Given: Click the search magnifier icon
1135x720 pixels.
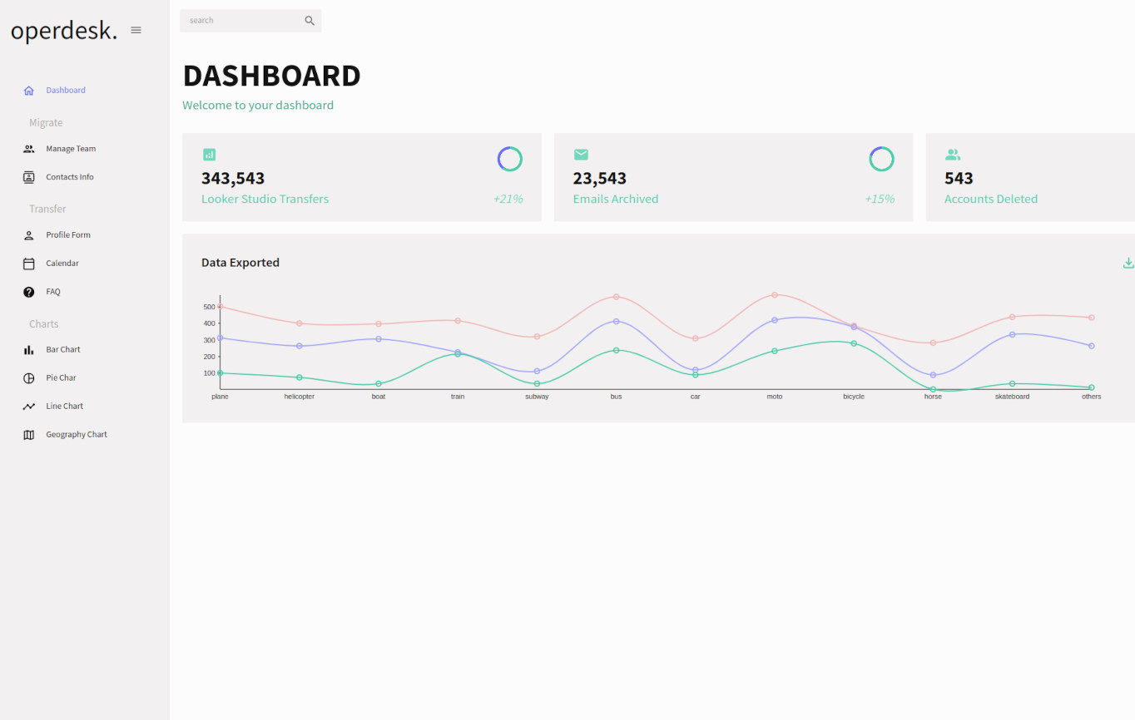Looking at the screenshot, I should [x=310, y=21].
